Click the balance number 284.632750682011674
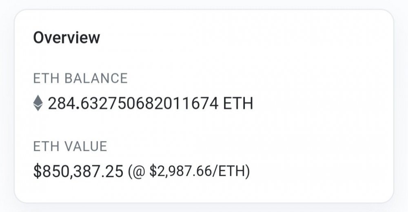This screenshot has width=408, height=212. click(x=133, y=103)
